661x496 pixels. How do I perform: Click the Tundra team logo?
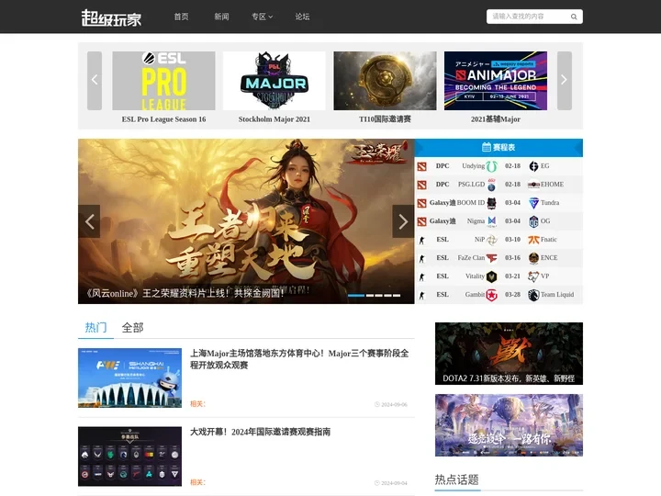[533, 203]
